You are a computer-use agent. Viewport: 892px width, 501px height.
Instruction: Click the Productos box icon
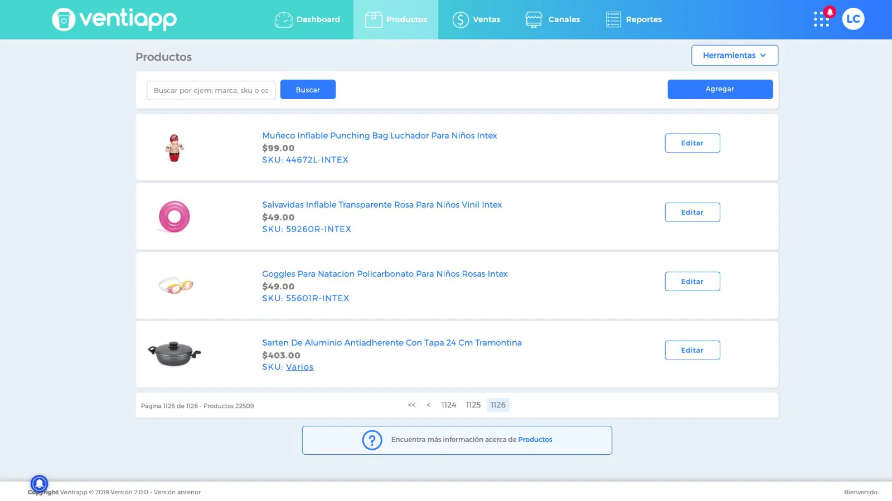tap(374, 19)
